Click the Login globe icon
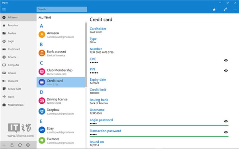 (x=4, y=41)
